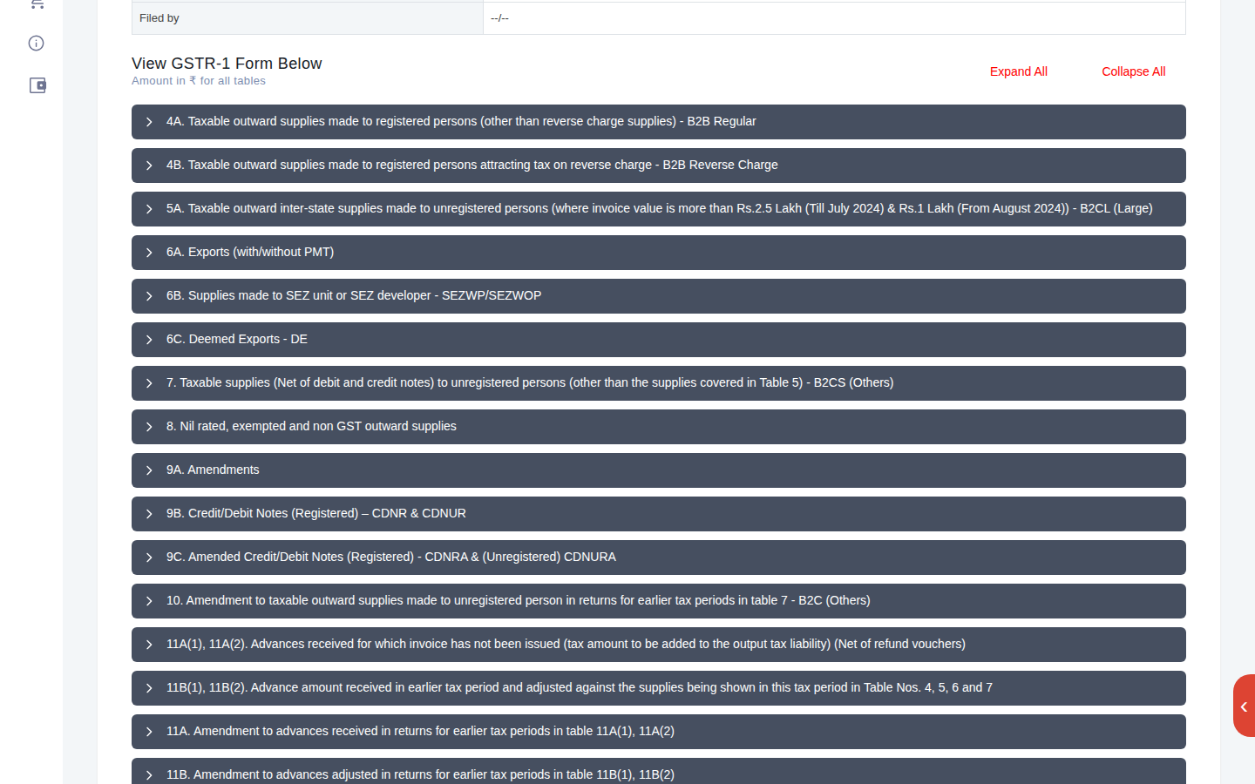Click Collapse All link
This screenshot has height=784, width=1255.
(1133, 71)
